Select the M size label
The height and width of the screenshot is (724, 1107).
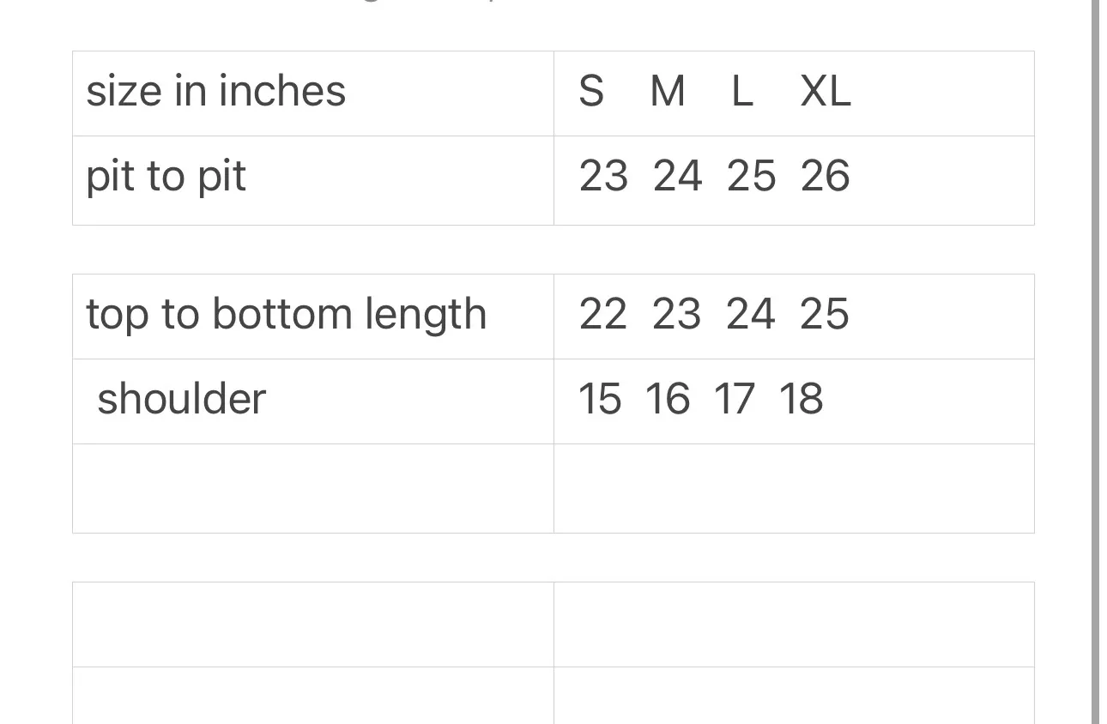pyautogui.click(x=668, y=92)
